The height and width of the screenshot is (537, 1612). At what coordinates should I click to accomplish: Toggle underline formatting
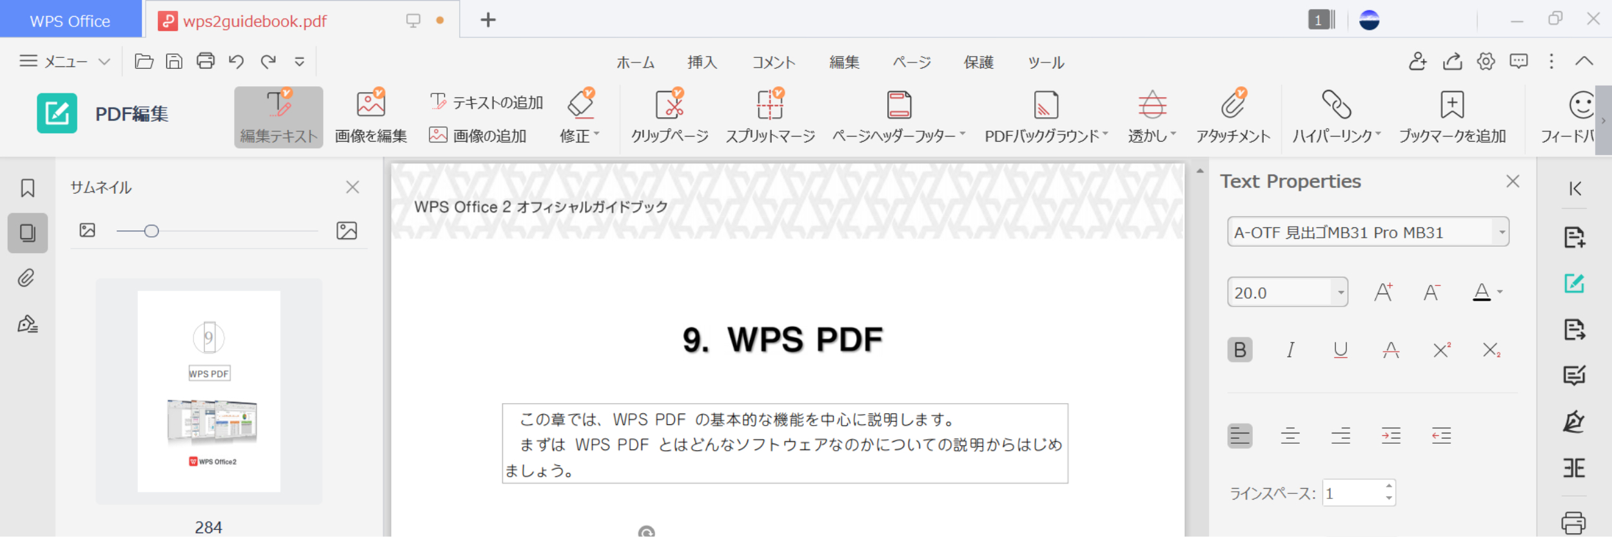pos(1341,350)
